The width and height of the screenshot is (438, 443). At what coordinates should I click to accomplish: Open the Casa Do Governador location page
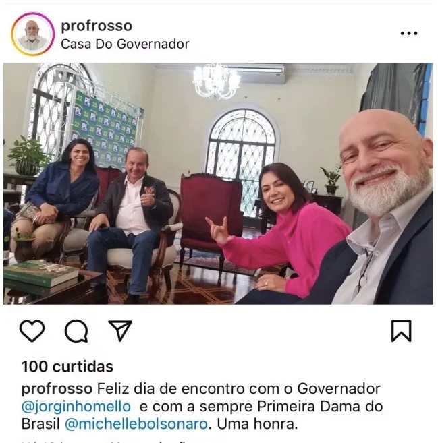[x=125, y=44]
